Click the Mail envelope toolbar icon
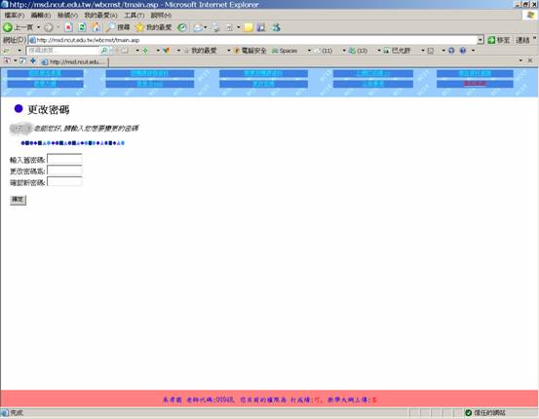Viewport: 539px width, 419px height. point(198,27)
